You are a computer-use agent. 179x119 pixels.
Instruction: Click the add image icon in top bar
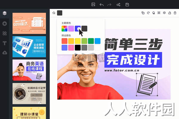(93, 4)
